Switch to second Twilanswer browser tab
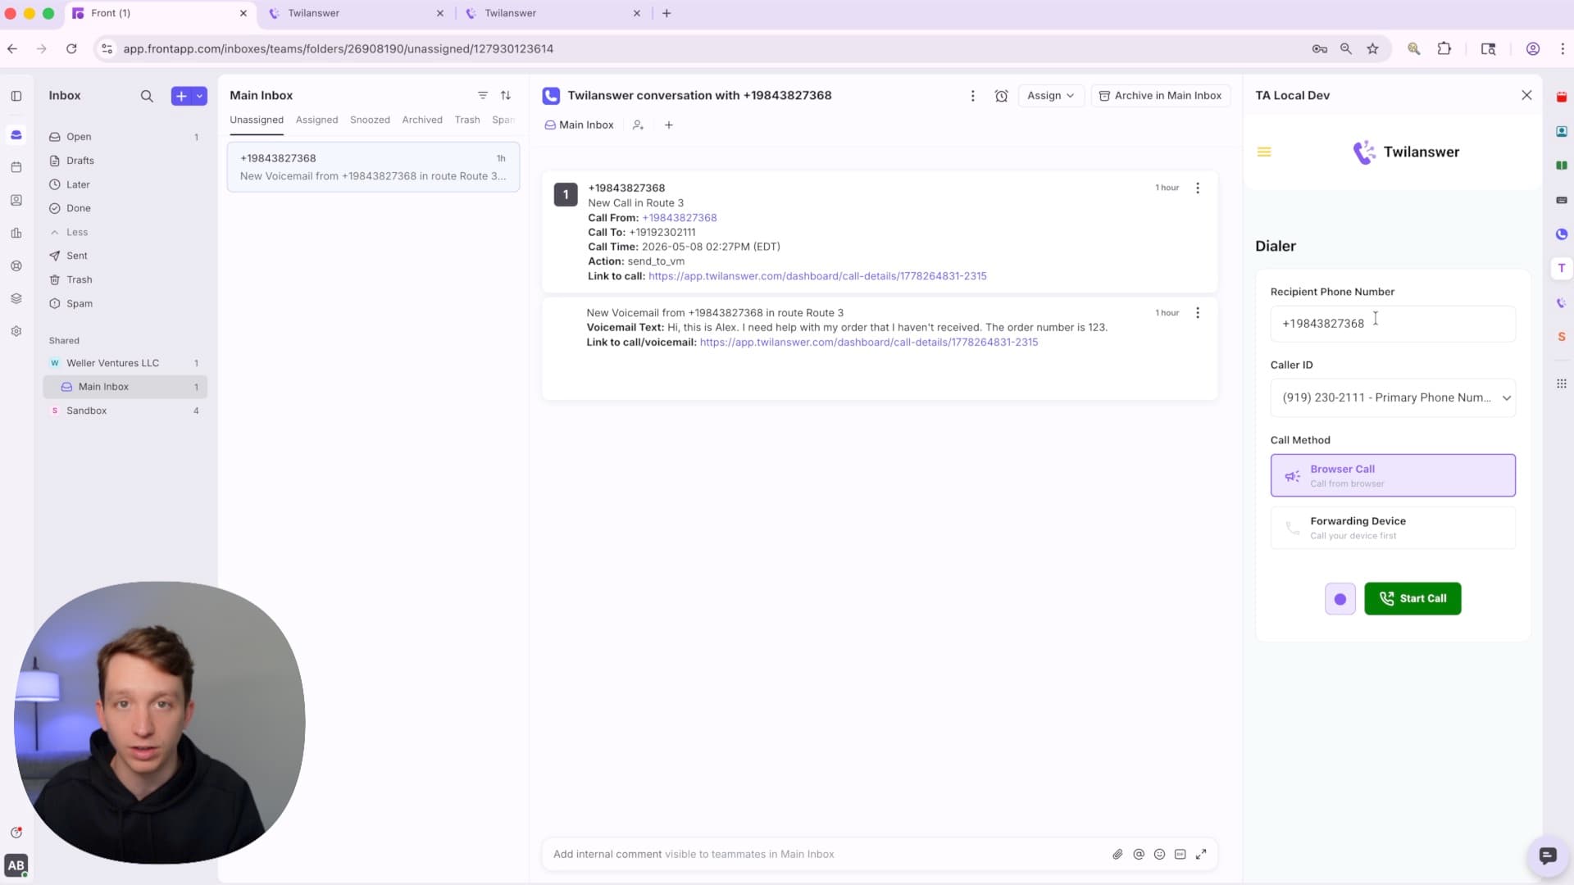1574x885 pixels. (552, 13)
